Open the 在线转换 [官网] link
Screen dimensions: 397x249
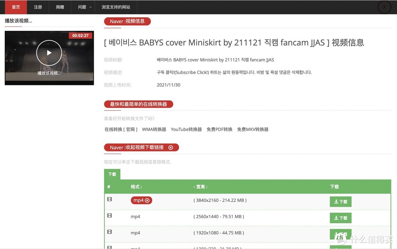point(121,129)
